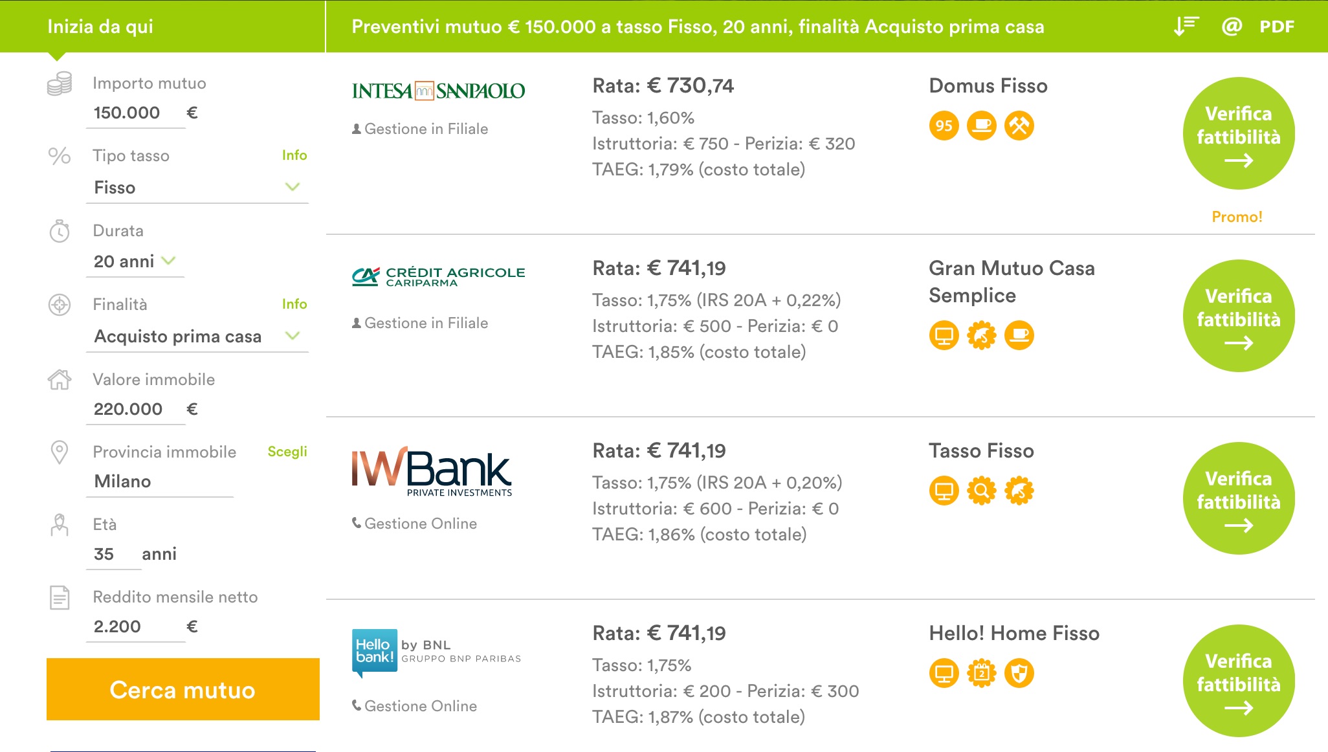
Task: Click Scegli beside Provincia immobile
Action: pos(287,452)
